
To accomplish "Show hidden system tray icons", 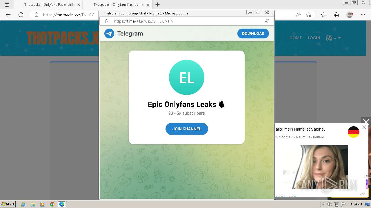I will click(323, 204).
